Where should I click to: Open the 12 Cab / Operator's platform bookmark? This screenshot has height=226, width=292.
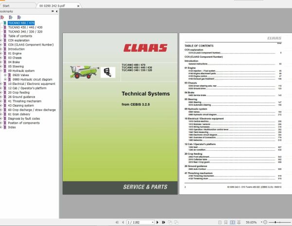pyautogui.click(x=27, y=88)
